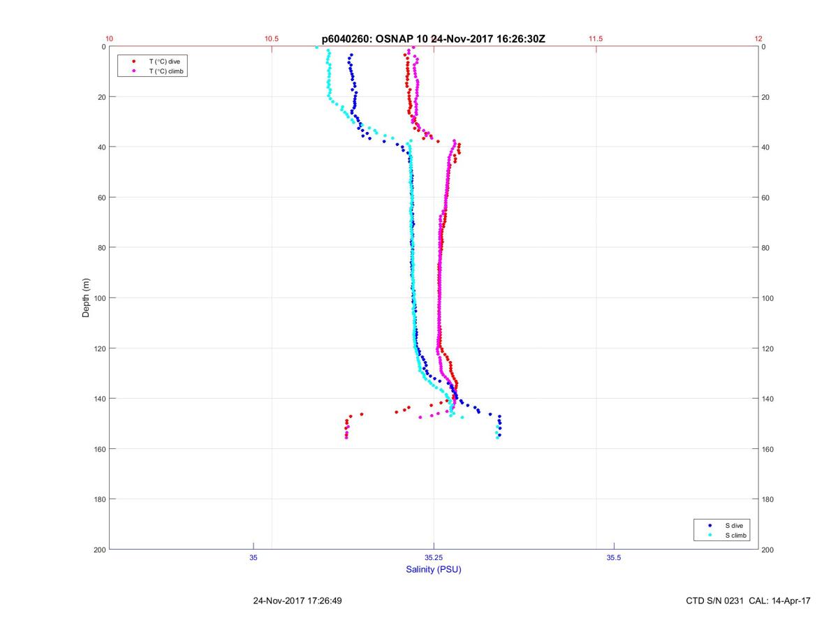838x618 pixels.
Task: Click the left depth tick label 200
Action: point(100,550)
